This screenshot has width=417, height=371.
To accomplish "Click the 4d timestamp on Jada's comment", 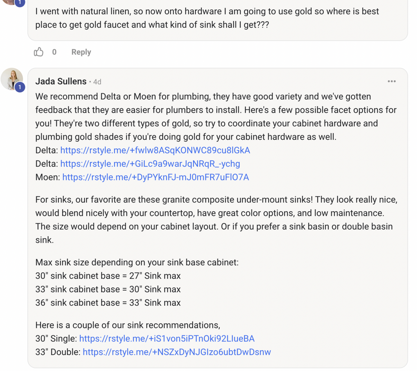I will click(97, 82).
